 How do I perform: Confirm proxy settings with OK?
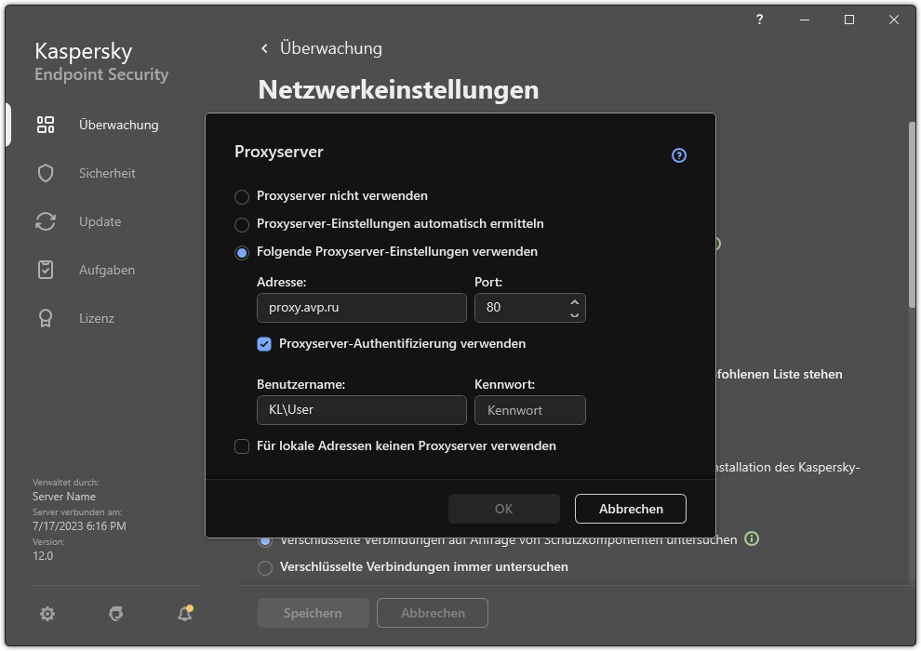pyautogui.click(x=503, y=509)
